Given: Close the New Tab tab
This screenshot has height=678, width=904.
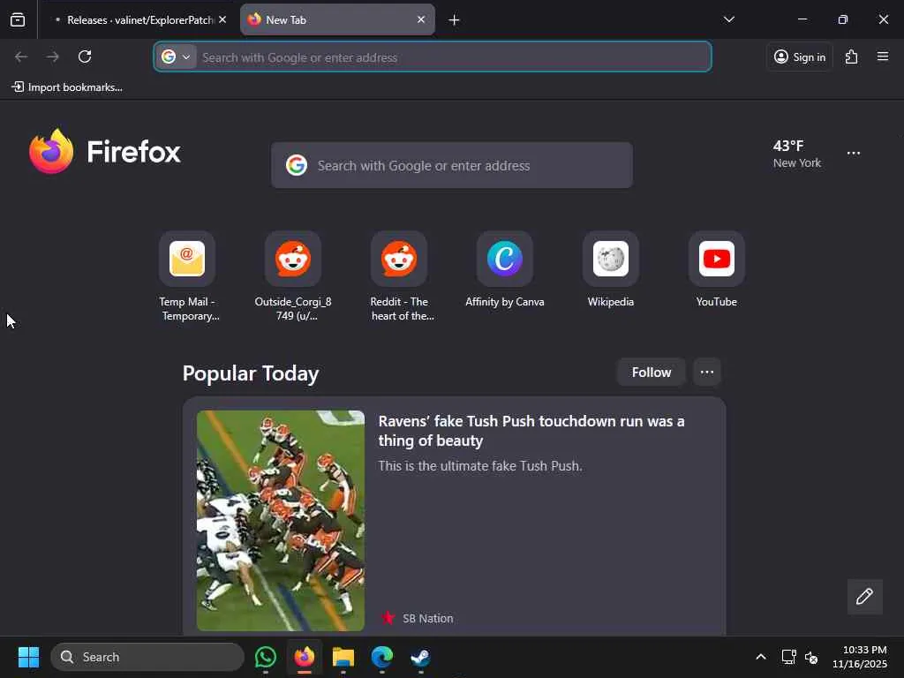Looking at the screenshot, I should coord(421,19).
